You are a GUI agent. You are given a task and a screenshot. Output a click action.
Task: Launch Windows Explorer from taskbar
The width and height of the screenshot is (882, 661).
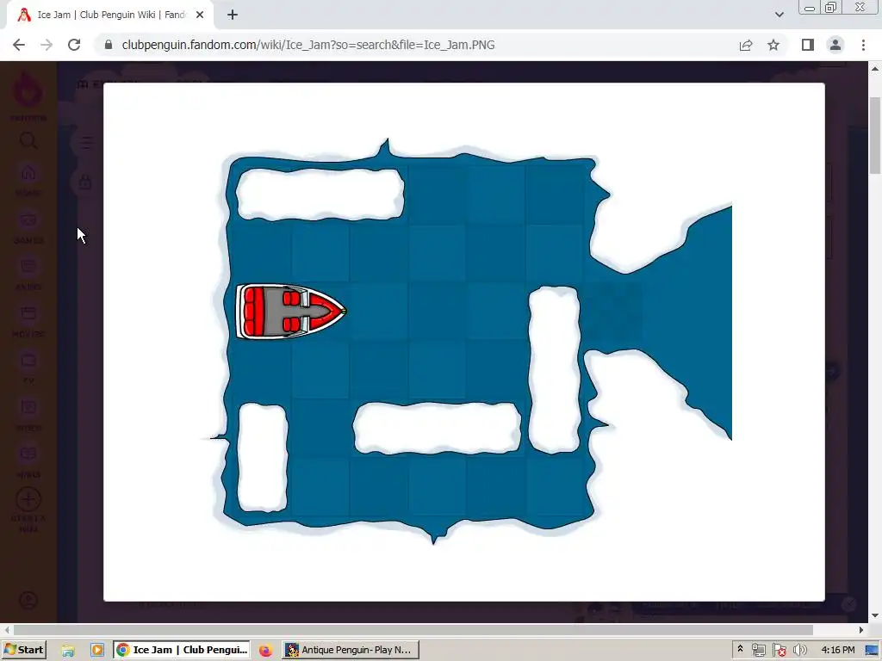[x=68, y=651]
